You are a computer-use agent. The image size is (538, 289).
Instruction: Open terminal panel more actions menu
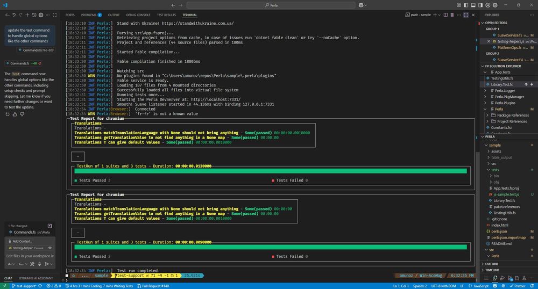(459, 15)
